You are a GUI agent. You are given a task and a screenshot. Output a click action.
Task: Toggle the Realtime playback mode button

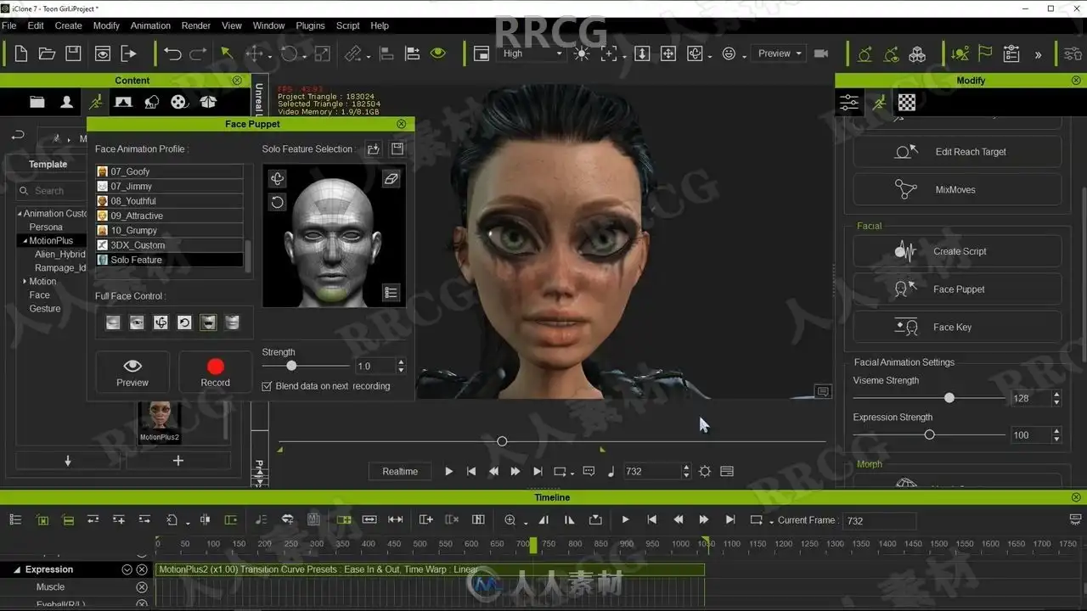(400, 471)
